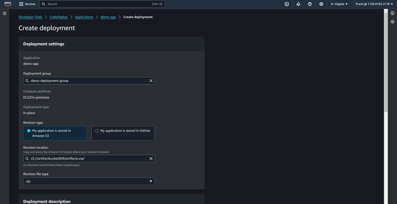Click the Deployment group search field

click(x=89, y=81)
